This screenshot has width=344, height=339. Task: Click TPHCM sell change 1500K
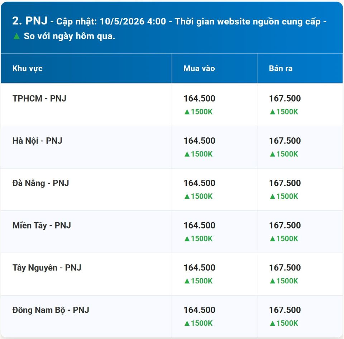[284, 112]
